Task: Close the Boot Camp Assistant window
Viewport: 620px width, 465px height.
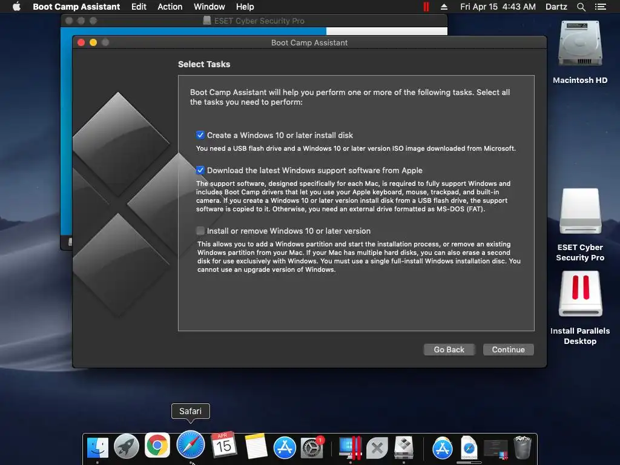Action: [82, 43]
